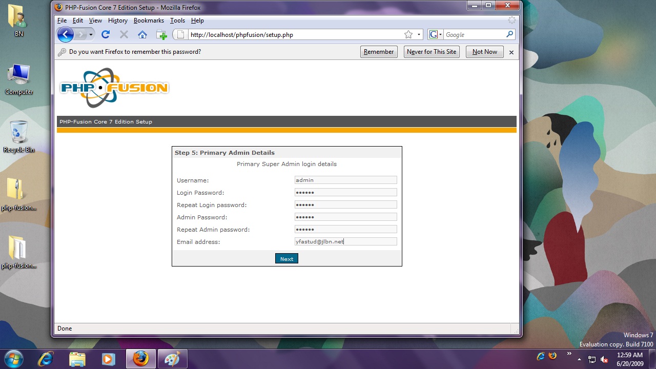
Task: Click the Next button in setup
Action: 286,259
